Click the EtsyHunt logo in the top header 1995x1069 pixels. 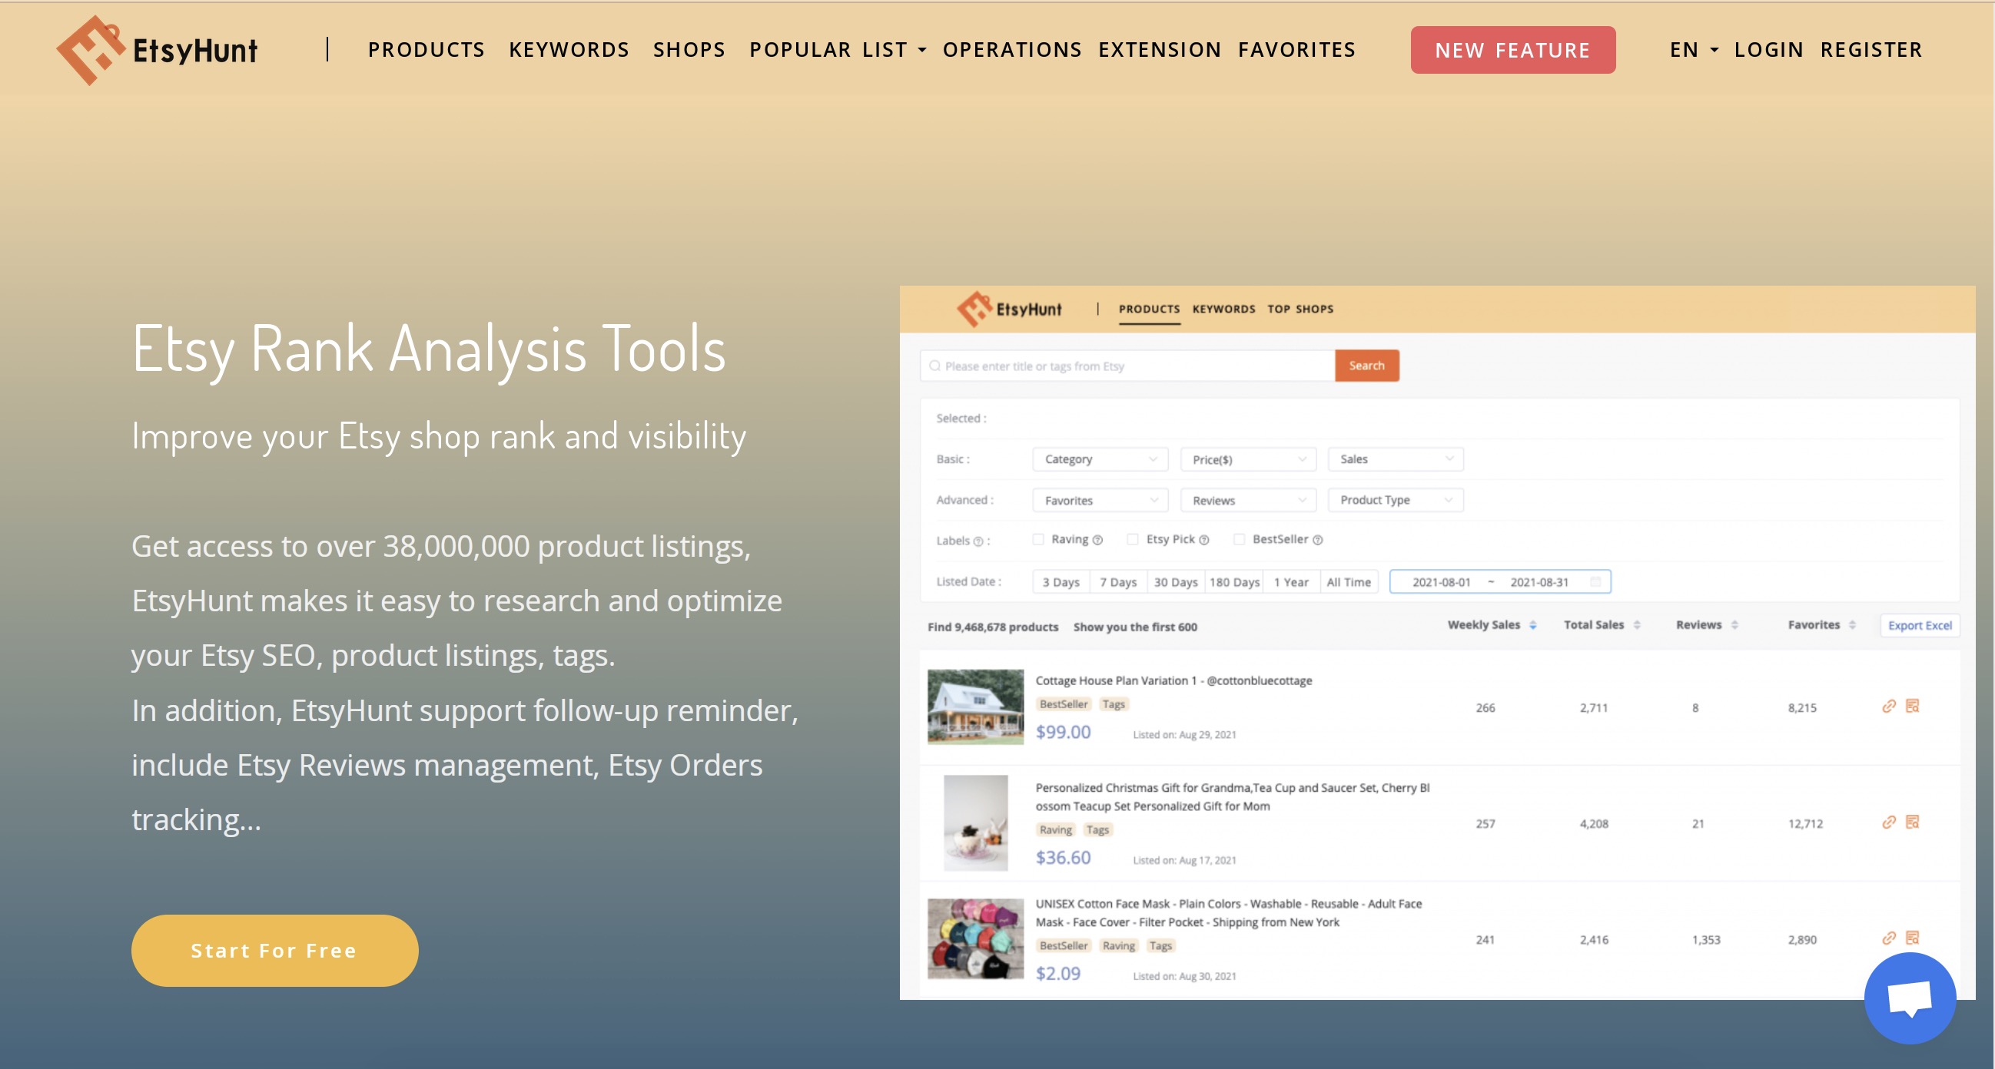pos(158,51)
